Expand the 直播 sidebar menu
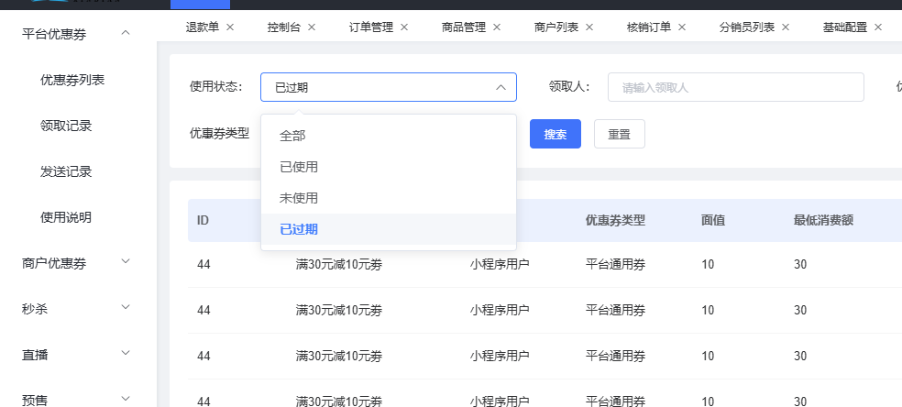This screenshot has width=902, height=407. tap(126, 353)
